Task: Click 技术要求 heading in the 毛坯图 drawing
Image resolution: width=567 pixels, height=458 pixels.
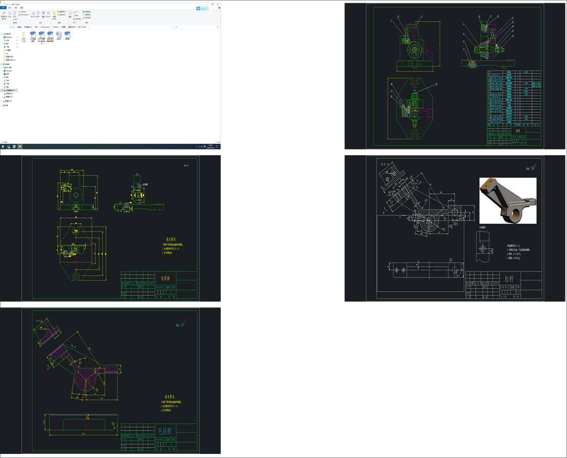Action: tap(170, 397)
